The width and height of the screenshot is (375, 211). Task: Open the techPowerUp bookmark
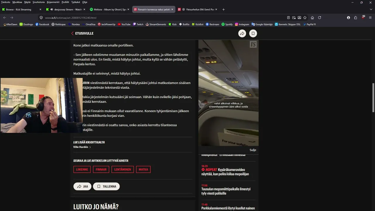(107, 24)
